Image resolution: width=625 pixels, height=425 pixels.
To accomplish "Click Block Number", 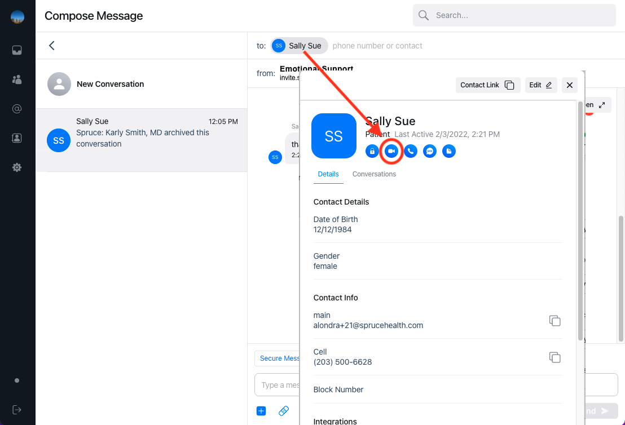I will click(338, 389).
